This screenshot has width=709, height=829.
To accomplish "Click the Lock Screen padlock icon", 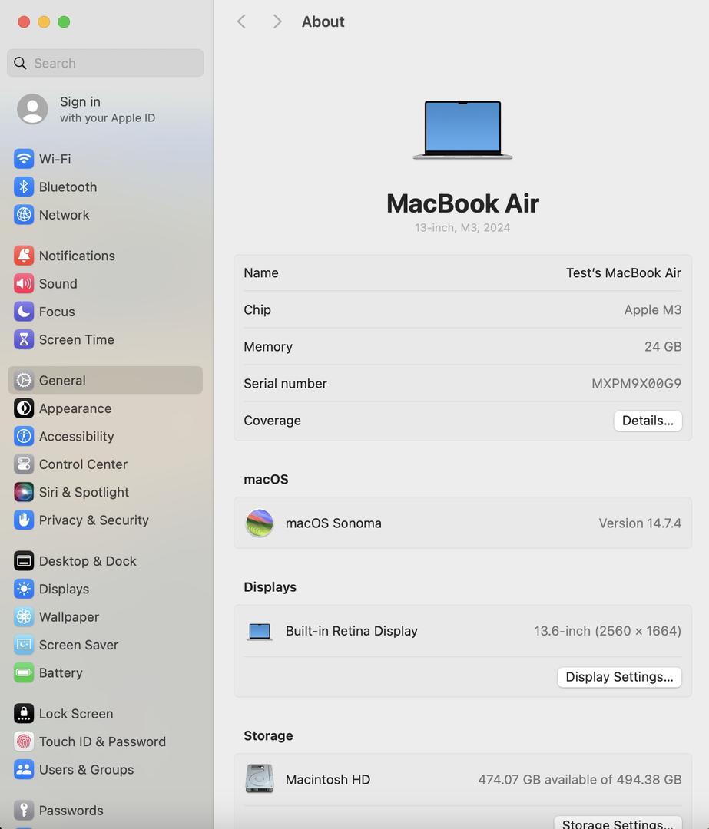I will tap(24, 714).
